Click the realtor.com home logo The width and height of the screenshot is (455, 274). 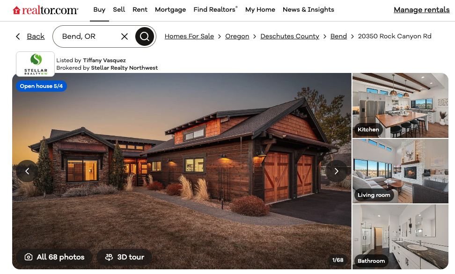click(x=45, y=10)
